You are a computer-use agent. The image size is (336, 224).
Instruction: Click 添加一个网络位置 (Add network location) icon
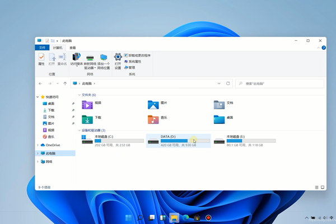pos(104,59)
